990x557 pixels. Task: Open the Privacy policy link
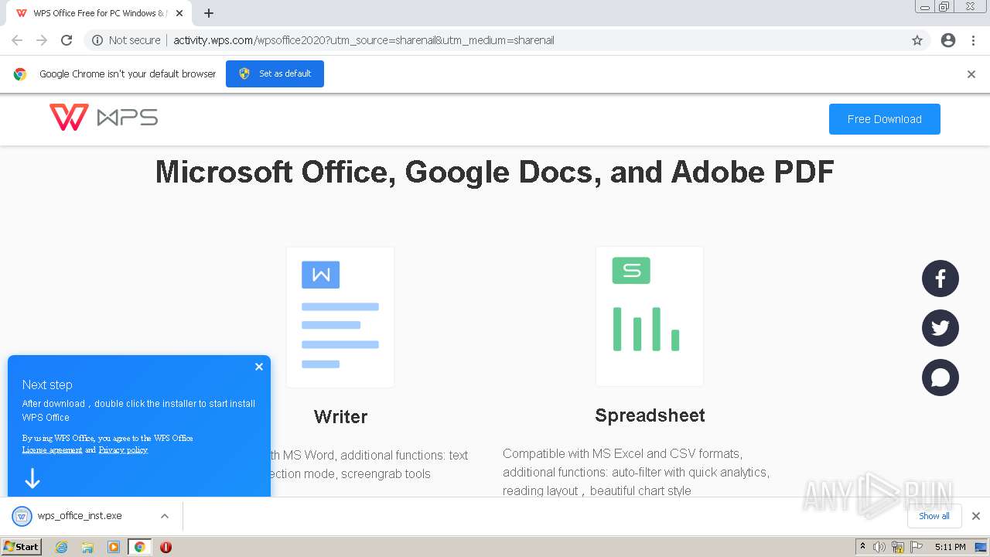pos(123,450)
